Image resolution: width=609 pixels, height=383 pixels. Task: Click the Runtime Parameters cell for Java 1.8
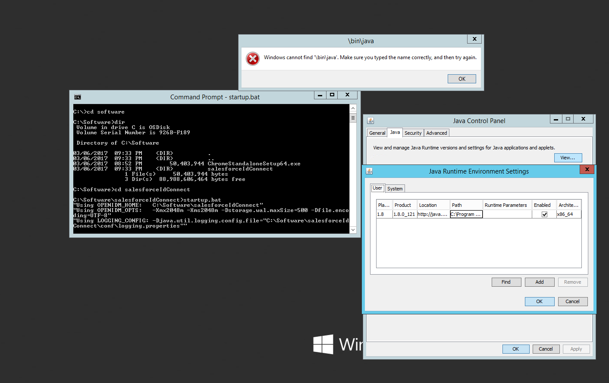coord(507,214)
